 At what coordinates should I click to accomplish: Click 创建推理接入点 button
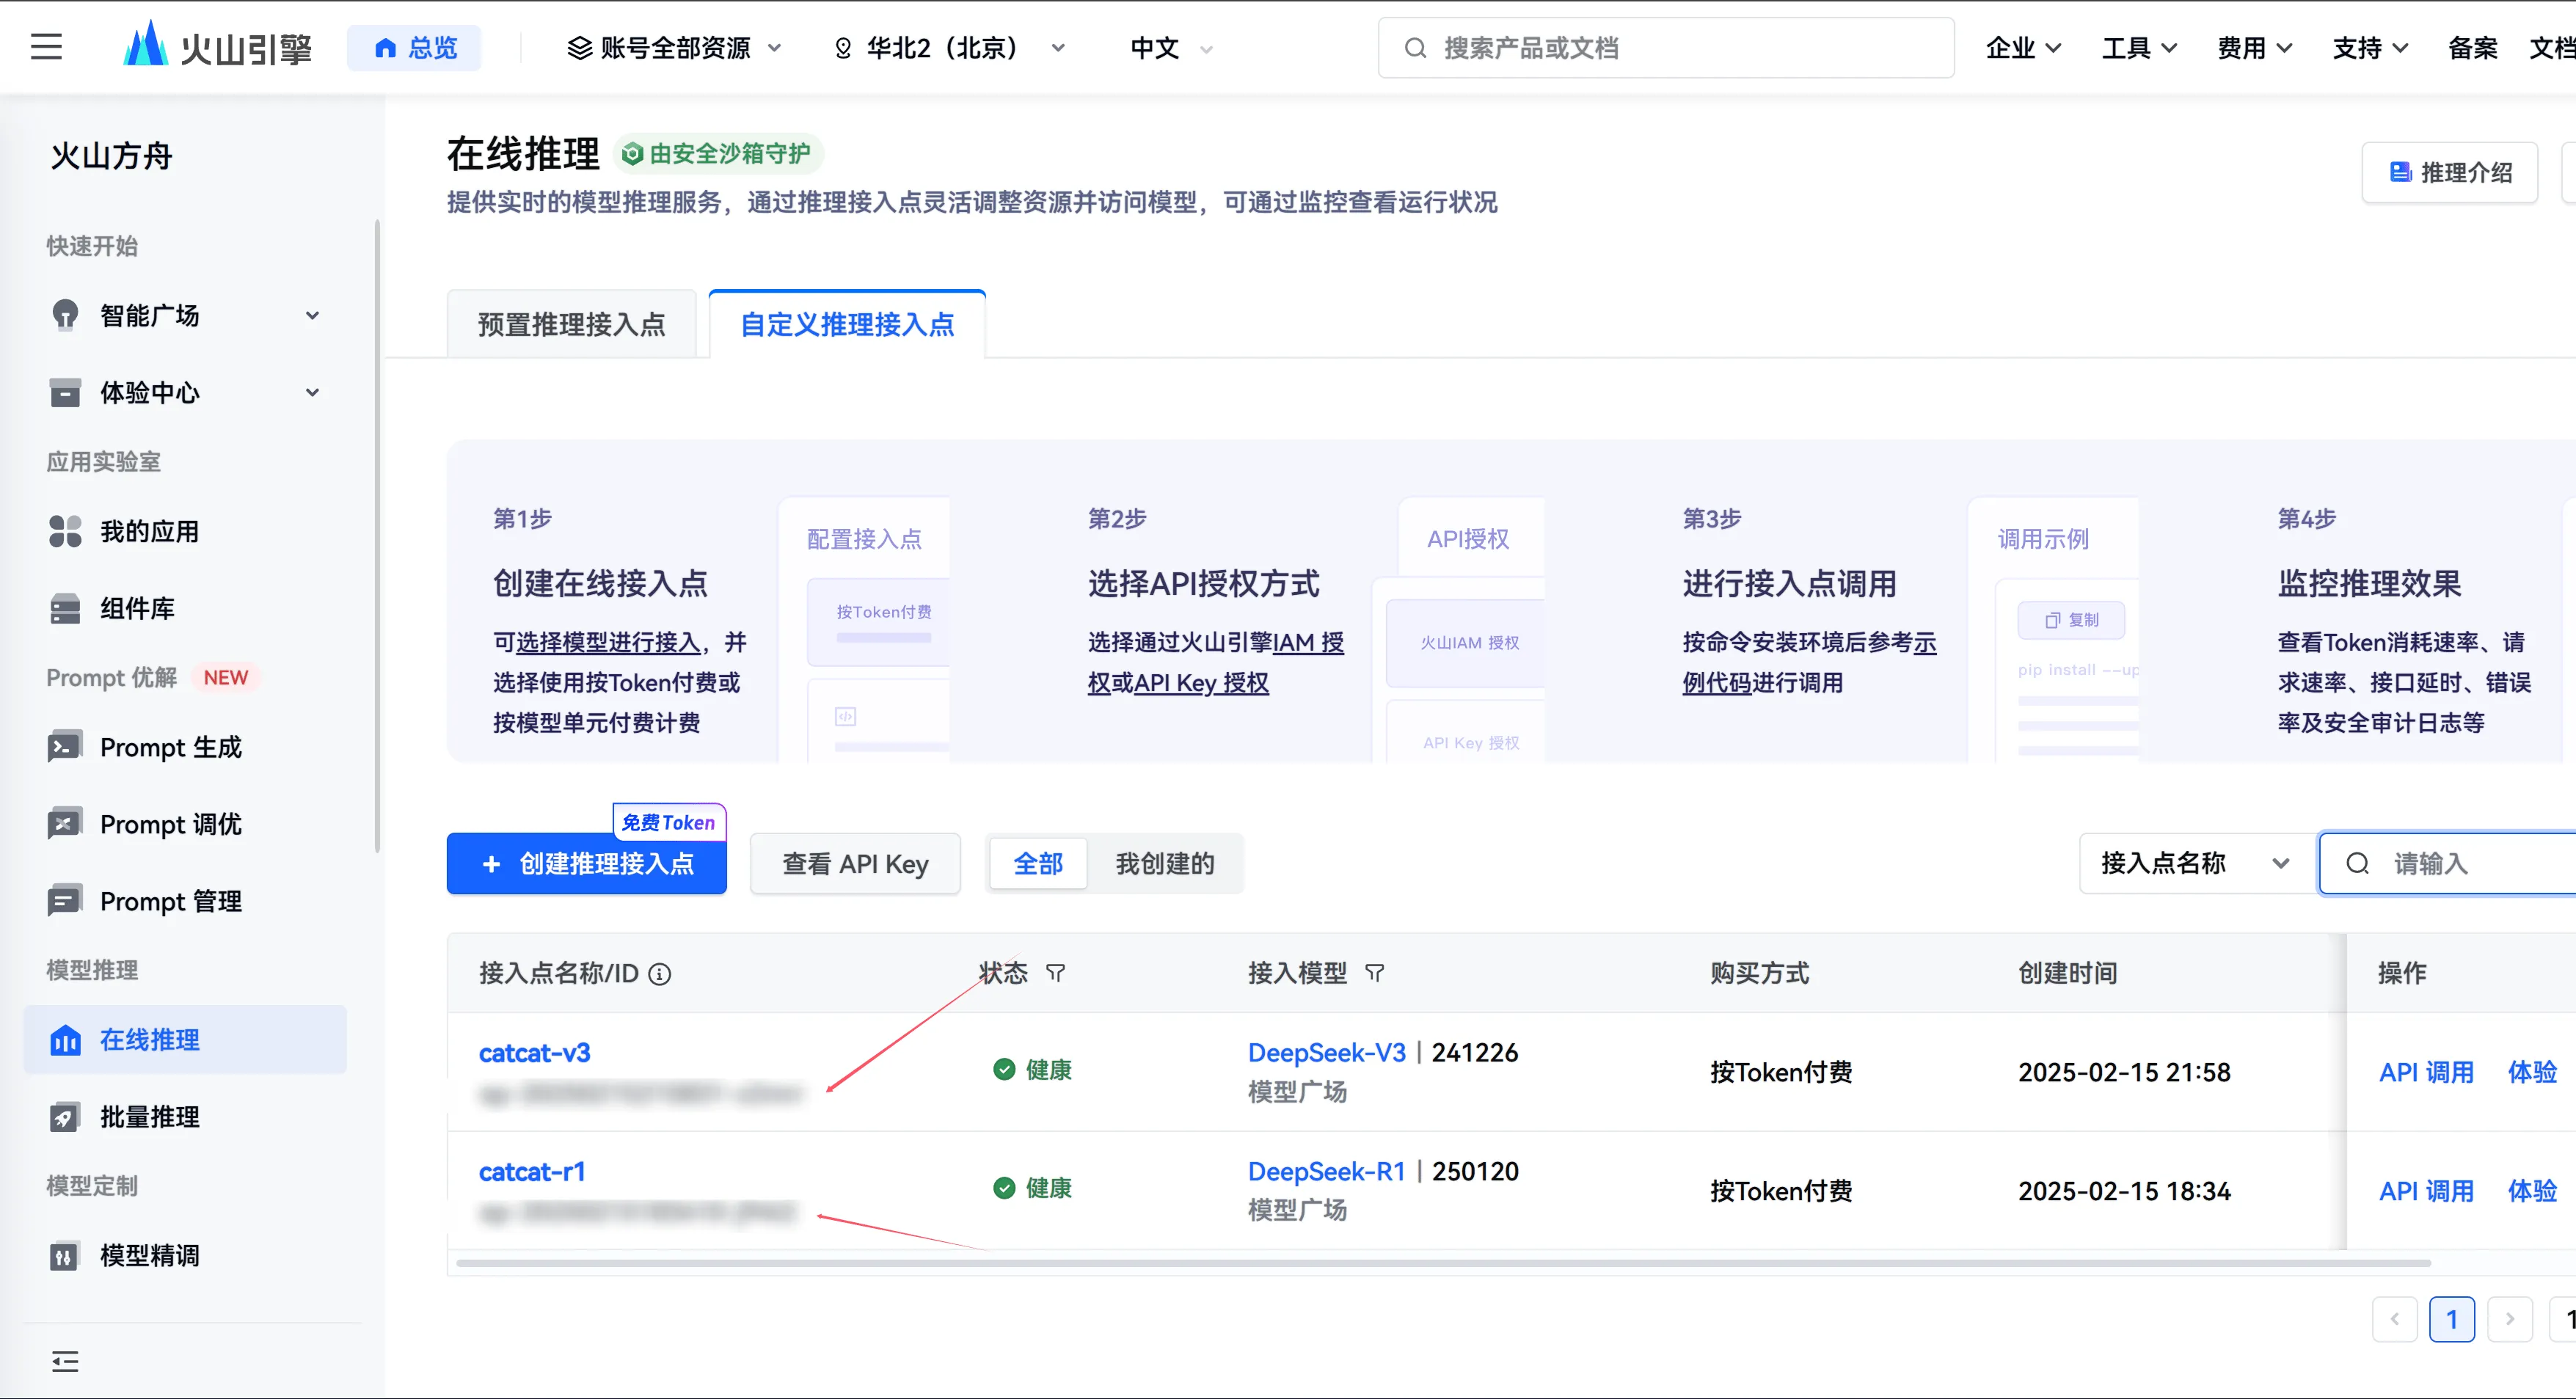pos(587,864)
